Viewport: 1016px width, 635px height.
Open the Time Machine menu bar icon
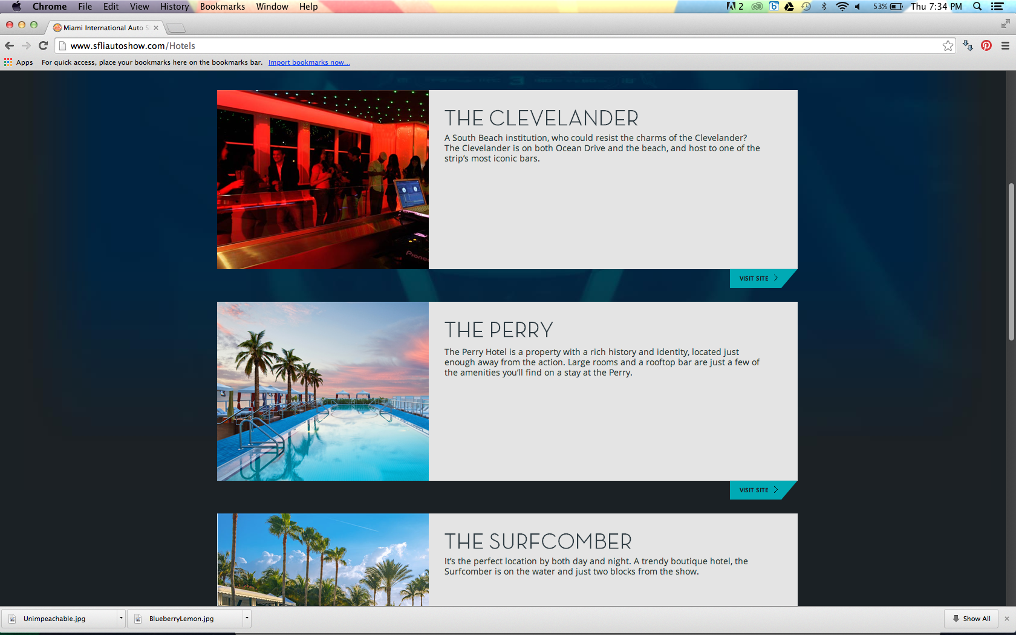click(806, 6)
